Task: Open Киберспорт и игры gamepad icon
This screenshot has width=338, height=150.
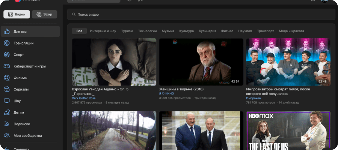Action: tap(7, 66)
